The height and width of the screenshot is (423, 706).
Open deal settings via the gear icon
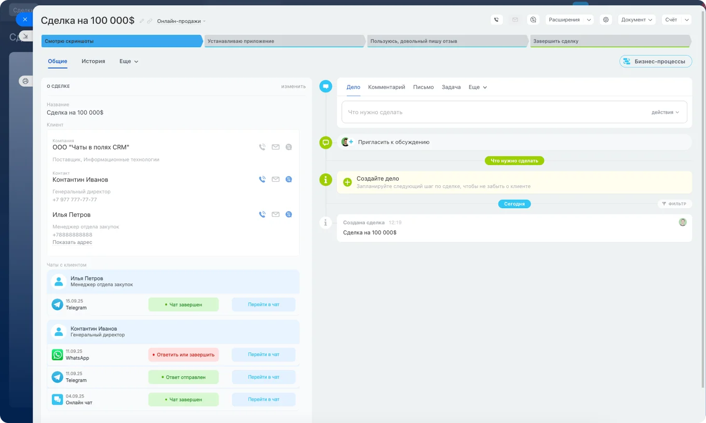(605, 19)
